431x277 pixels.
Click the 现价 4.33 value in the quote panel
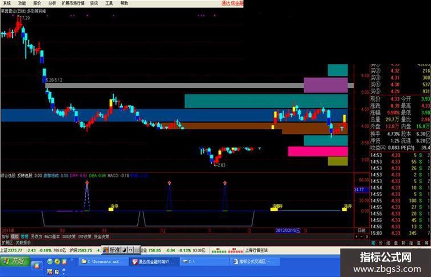point(395,99)
